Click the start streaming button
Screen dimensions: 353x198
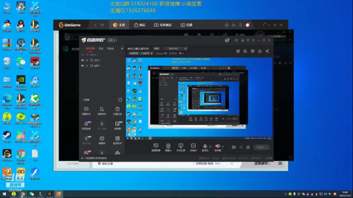[261, 147]
